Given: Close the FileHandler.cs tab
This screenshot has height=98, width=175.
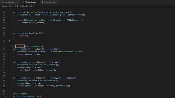Looking at the screenshot, I should click(x=38, y=2).
